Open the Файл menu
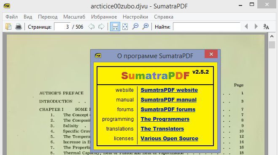The width and height of the screenshot is (278, 155). (x=11, y=17)
